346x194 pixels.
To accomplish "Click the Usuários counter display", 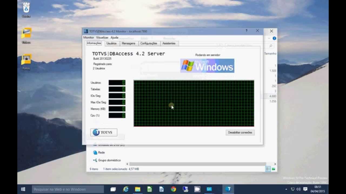I will point(117,83).
